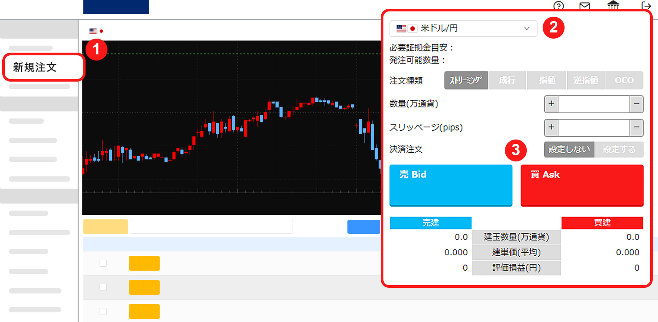Click the pale yellow button below chart

(x=106, y=227)
